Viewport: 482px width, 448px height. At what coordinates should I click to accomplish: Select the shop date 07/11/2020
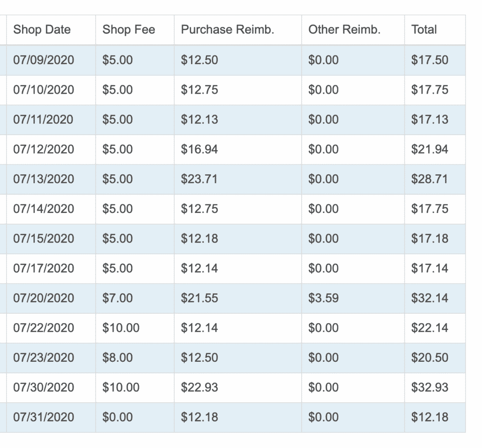tap(43, 119)
